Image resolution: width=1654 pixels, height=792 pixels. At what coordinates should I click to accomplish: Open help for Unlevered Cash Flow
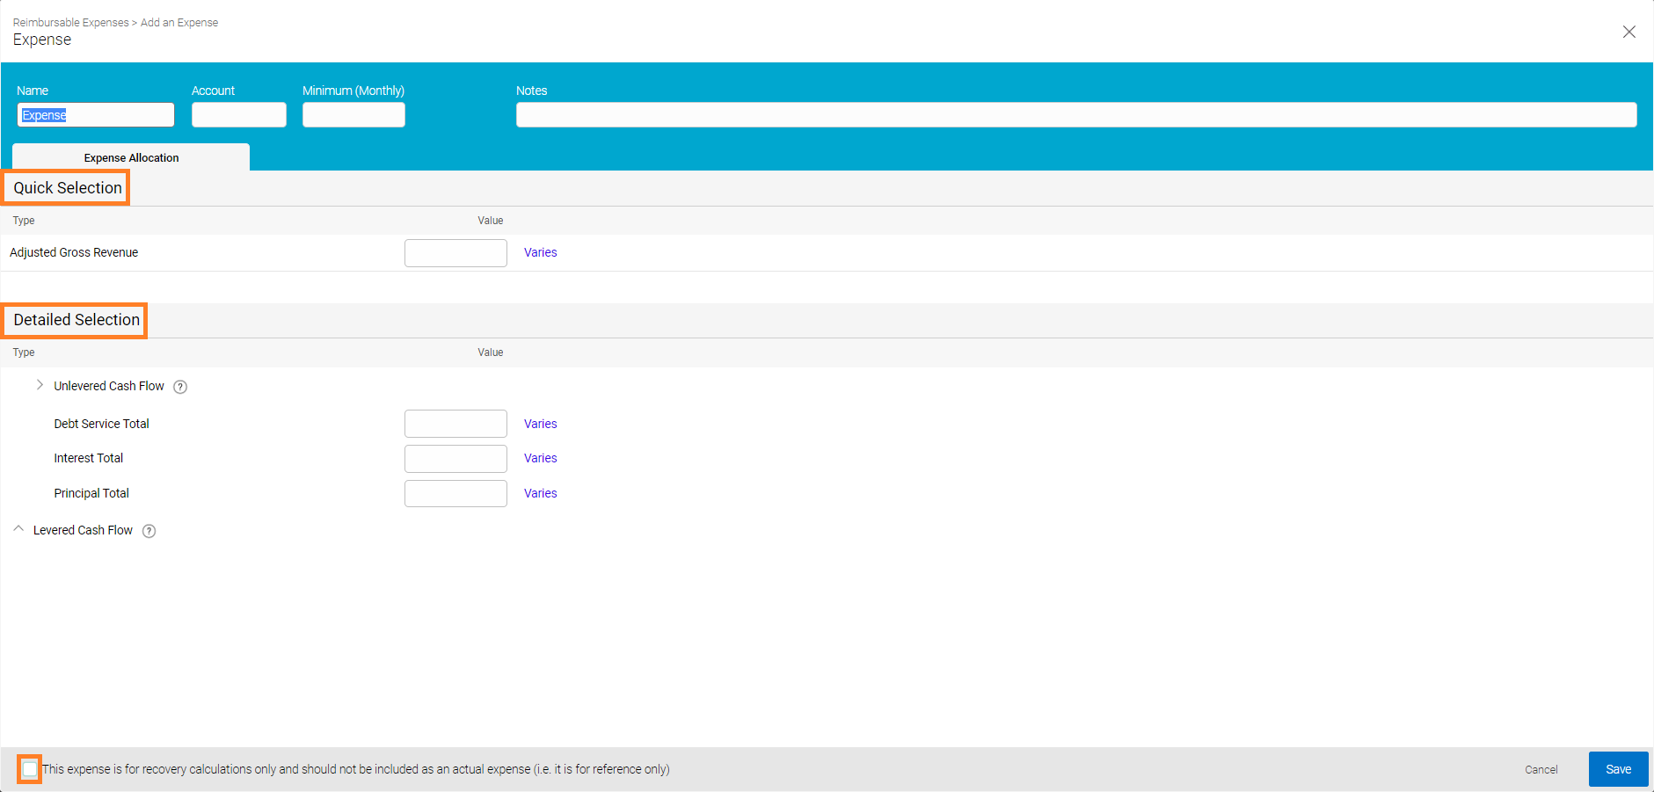coord(179,387)
